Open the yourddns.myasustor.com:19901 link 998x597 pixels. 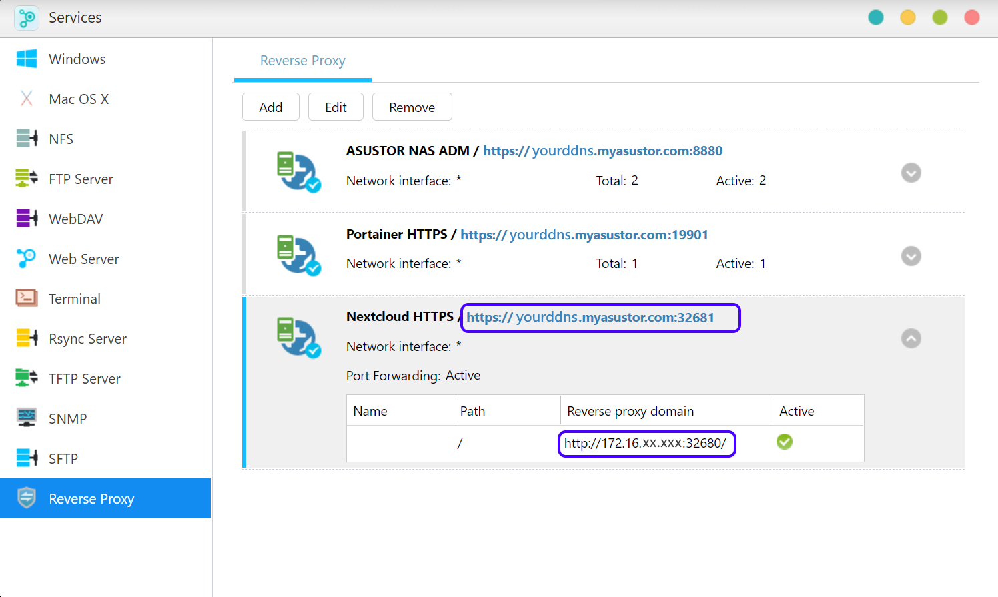[584, 235]
